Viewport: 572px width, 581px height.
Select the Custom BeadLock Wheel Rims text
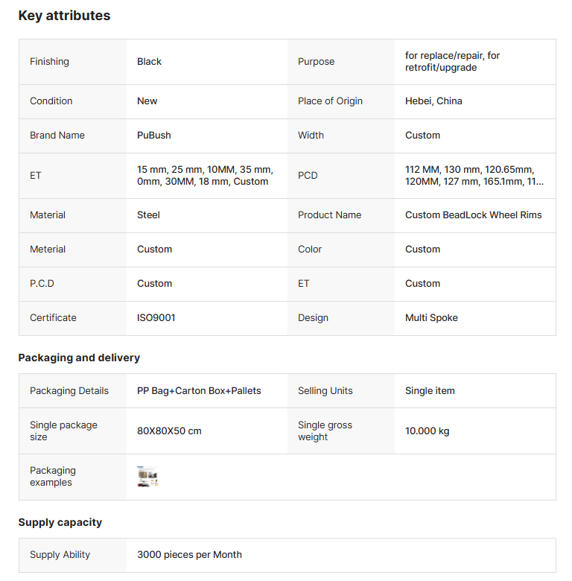coord(473,215)
